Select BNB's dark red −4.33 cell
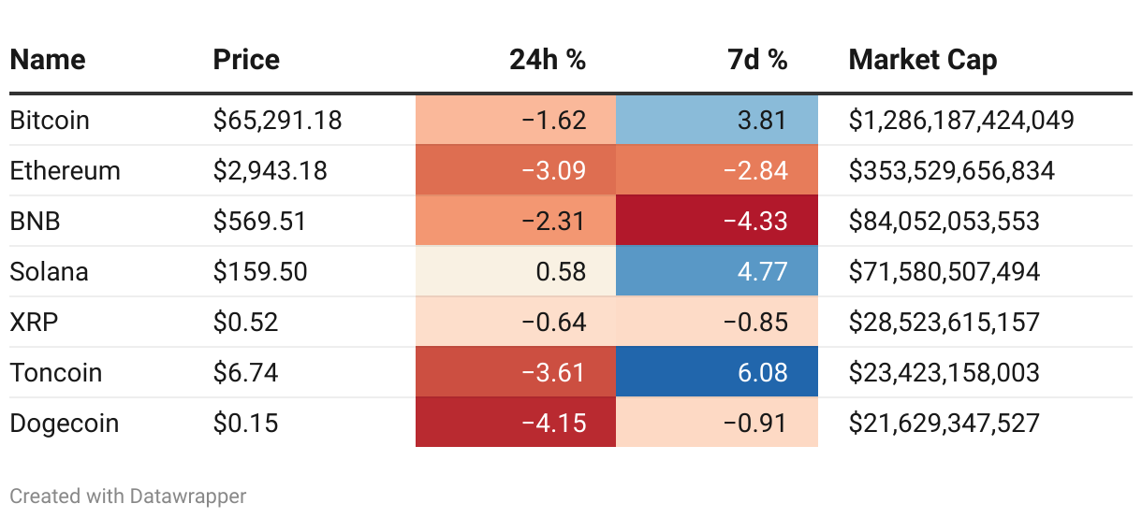 click(x=717, y=222)
